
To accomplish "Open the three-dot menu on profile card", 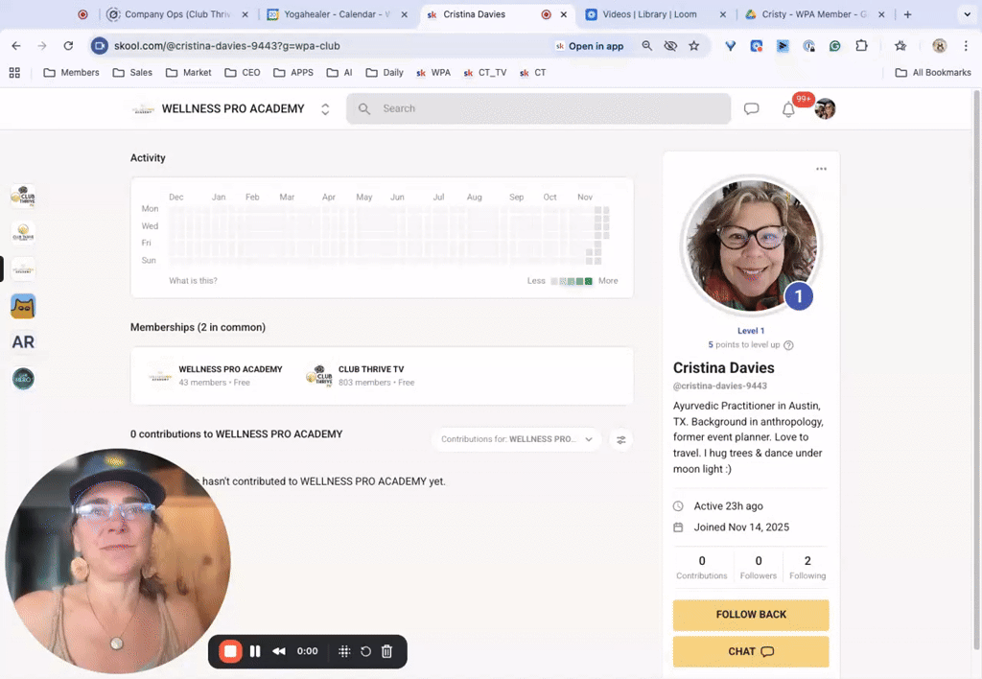I will pyautogui.click(x=821, y=169).
